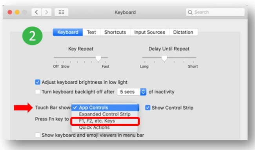
Task: Switch to the Dictation tab
Action: 183,32
